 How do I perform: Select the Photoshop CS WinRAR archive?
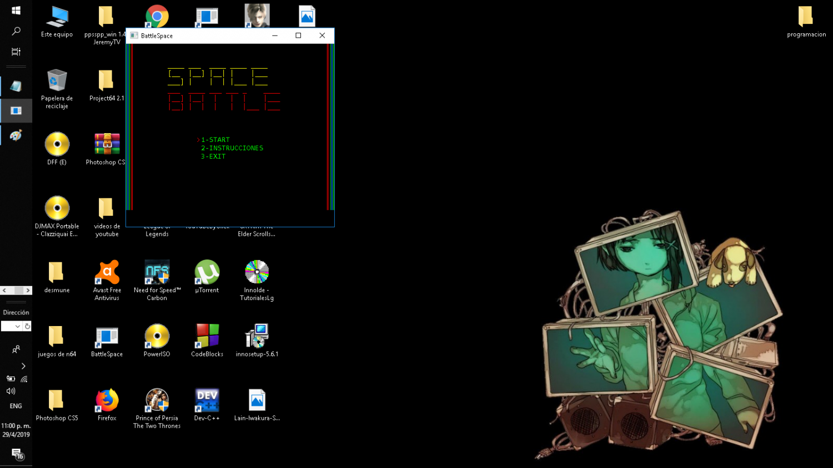point(107,149)
